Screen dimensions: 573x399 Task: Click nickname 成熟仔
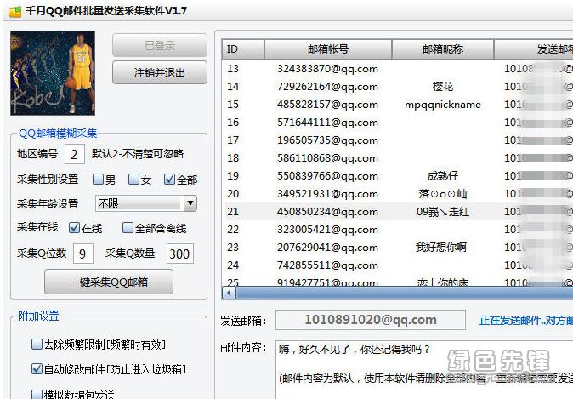point(443,176)
